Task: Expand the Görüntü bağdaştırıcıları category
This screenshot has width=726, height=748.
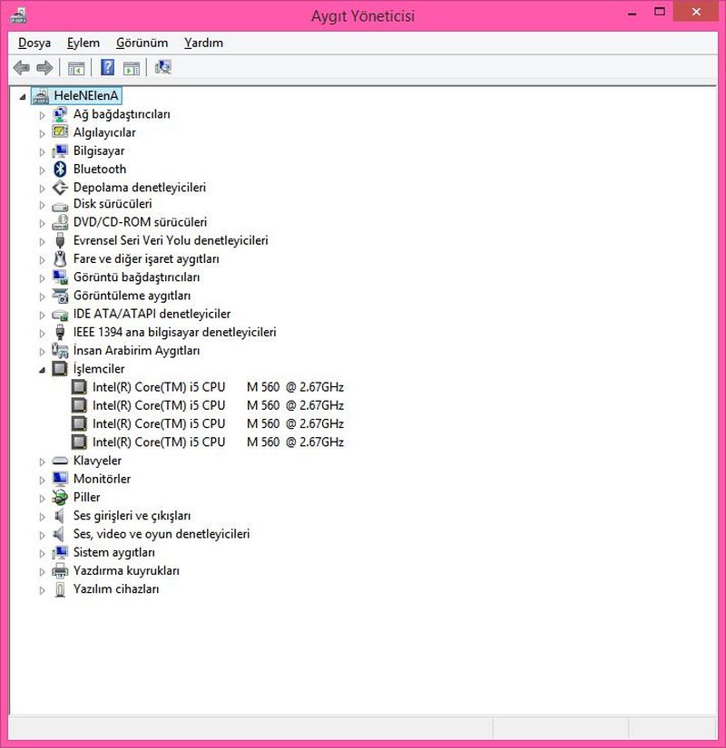Action: 42,278
